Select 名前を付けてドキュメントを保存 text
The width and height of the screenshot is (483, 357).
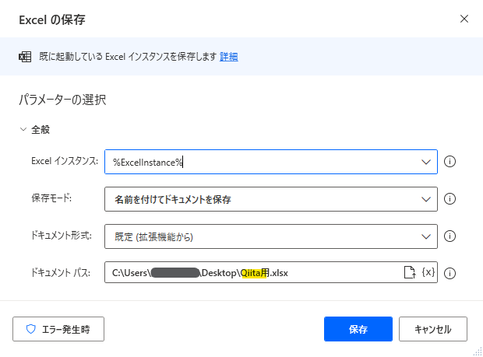click(x=173, y=200)
